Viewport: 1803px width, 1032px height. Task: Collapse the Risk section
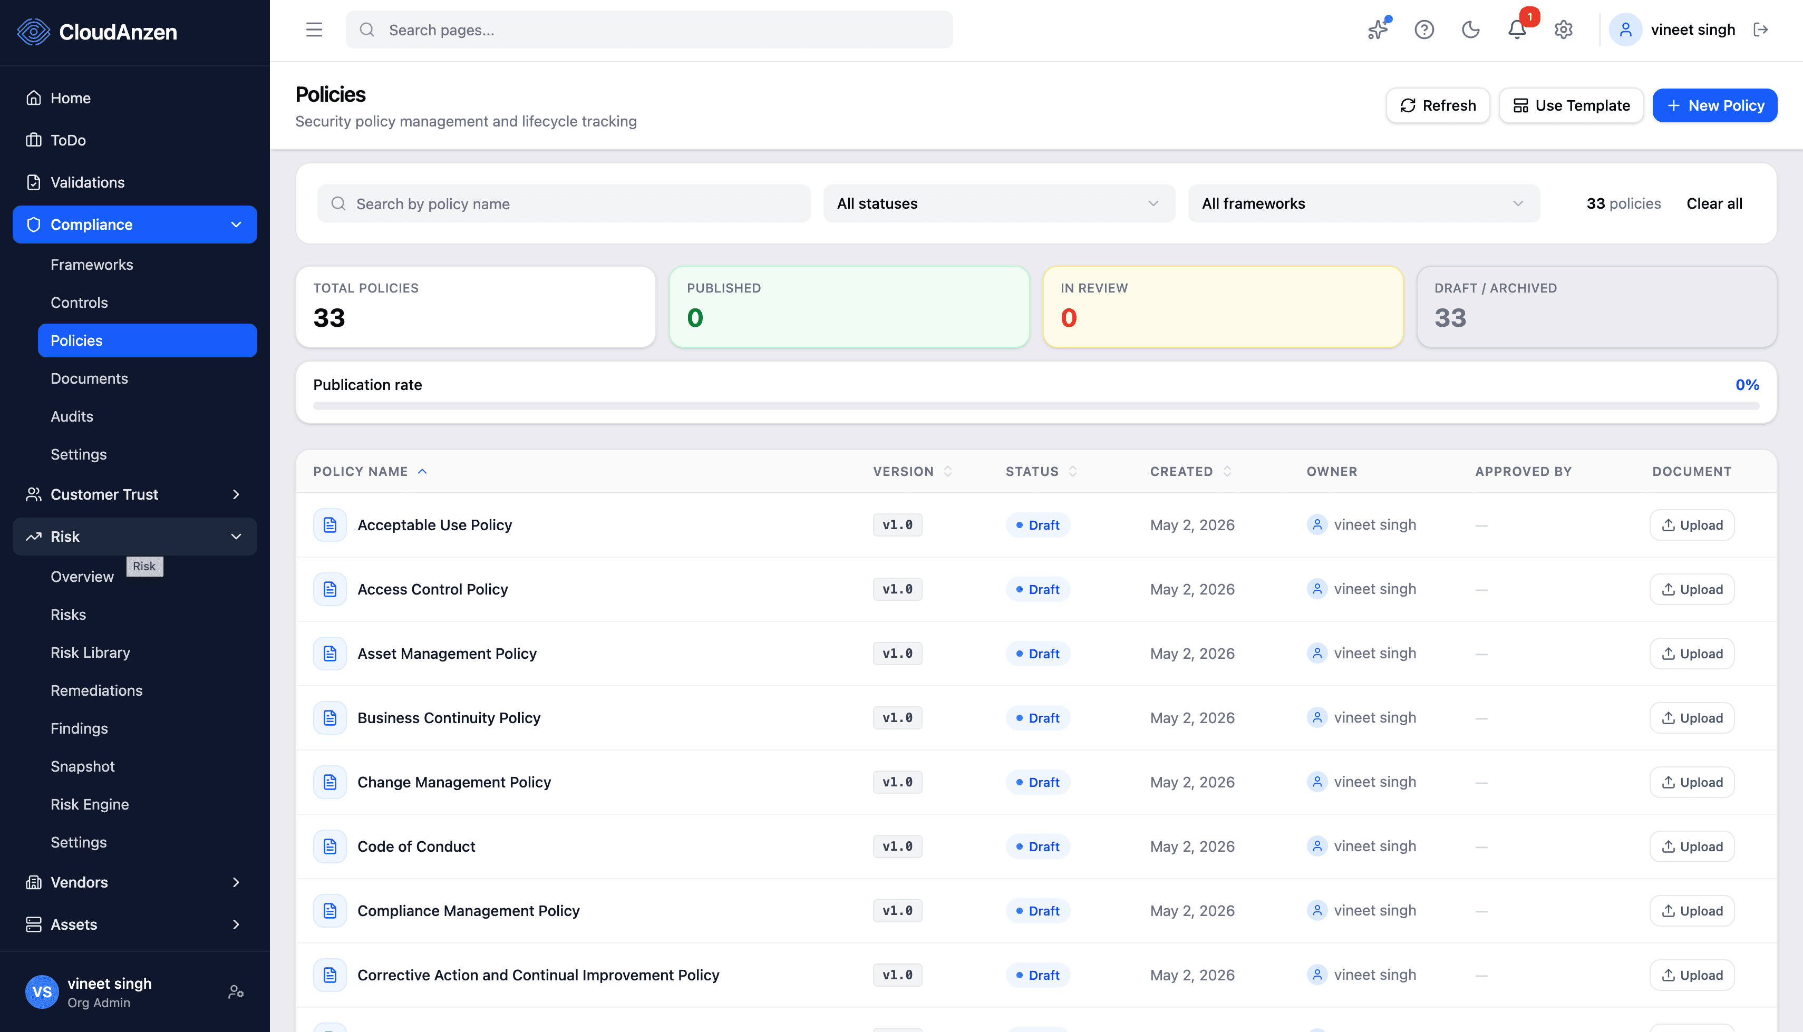[x=134, y=537]
